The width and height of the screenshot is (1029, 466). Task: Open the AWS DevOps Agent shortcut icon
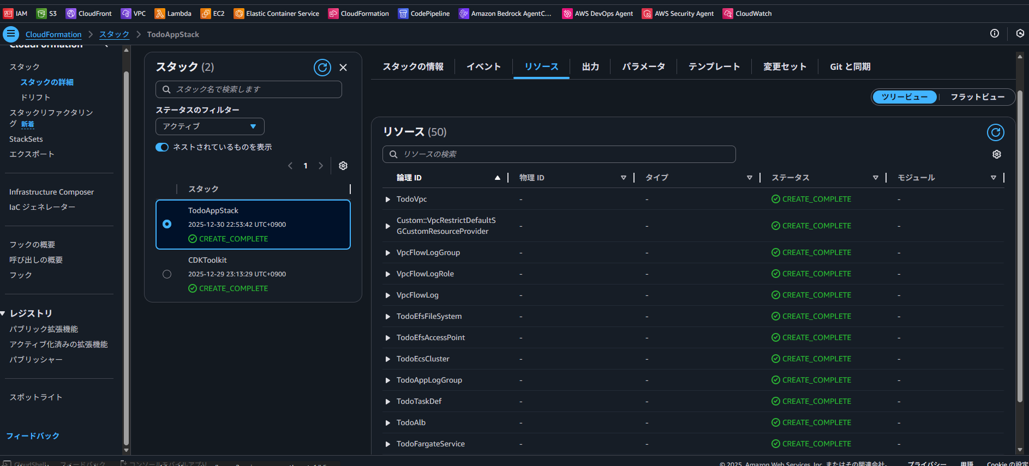click(567, 14)
